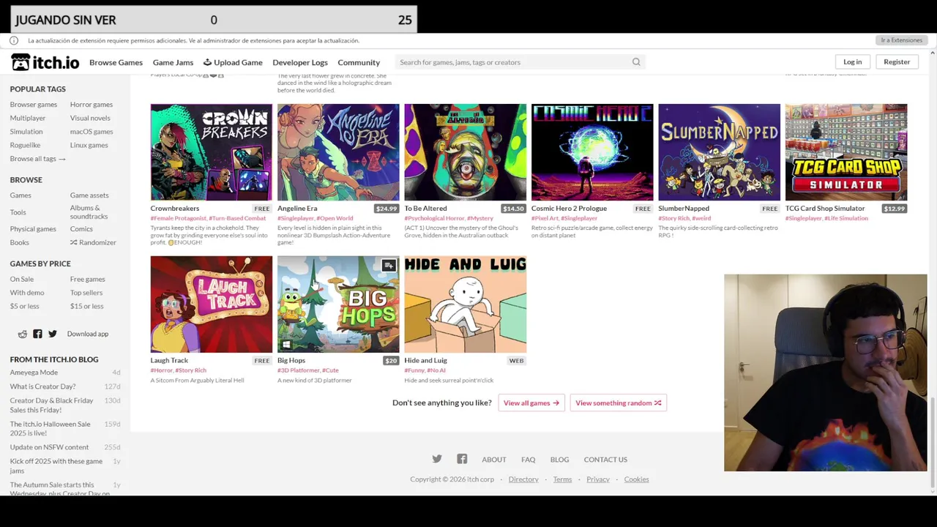The image size is (937, 527).
Task: Click the Simulation tag
Action: pyautogui.click(x=26, y=132)
